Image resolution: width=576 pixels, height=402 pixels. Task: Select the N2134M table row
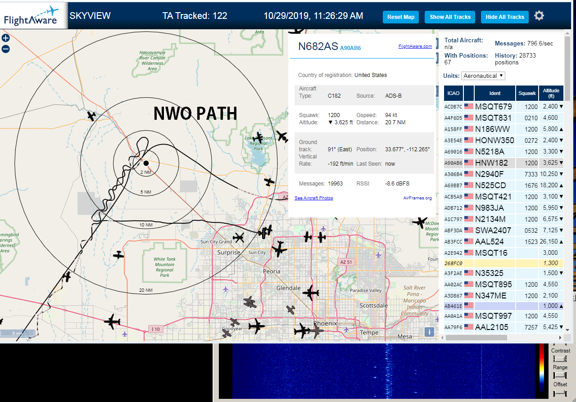(503, 219)
